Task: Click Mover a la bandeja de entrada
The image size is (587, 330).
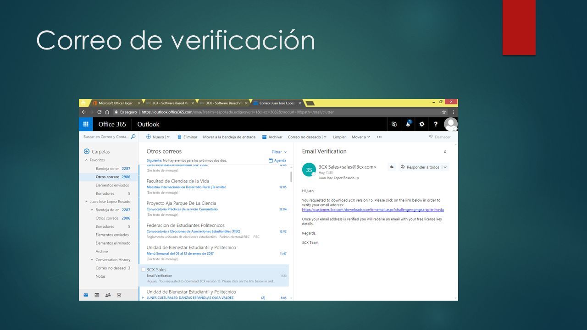Action: [x=229, y=137]
